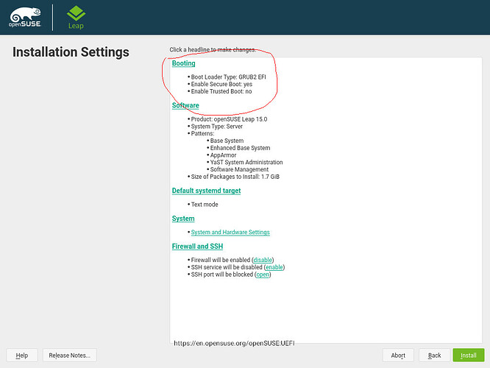
Task: Open the Release Notes button
Action: pos(70,355)
